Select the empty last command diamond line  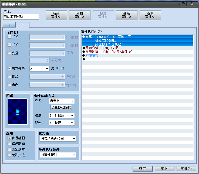click(x=138, y=59)
